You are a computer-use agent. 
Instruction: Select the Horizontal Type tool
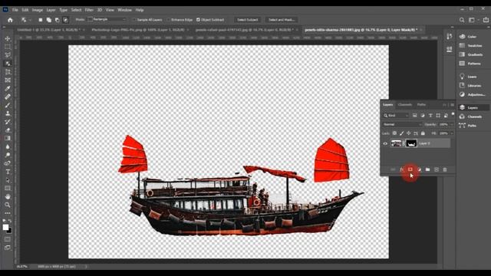8,172
